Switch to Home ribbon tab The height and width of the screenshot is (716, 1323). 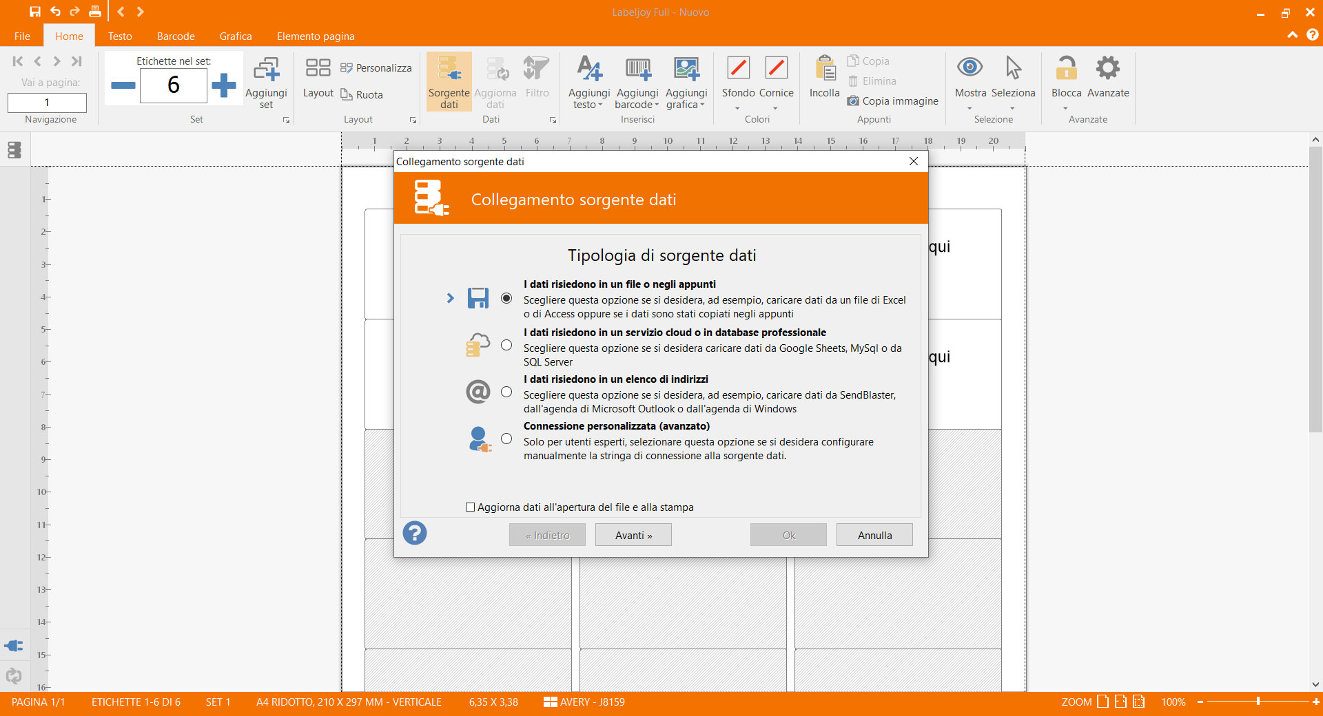point(69,36)
